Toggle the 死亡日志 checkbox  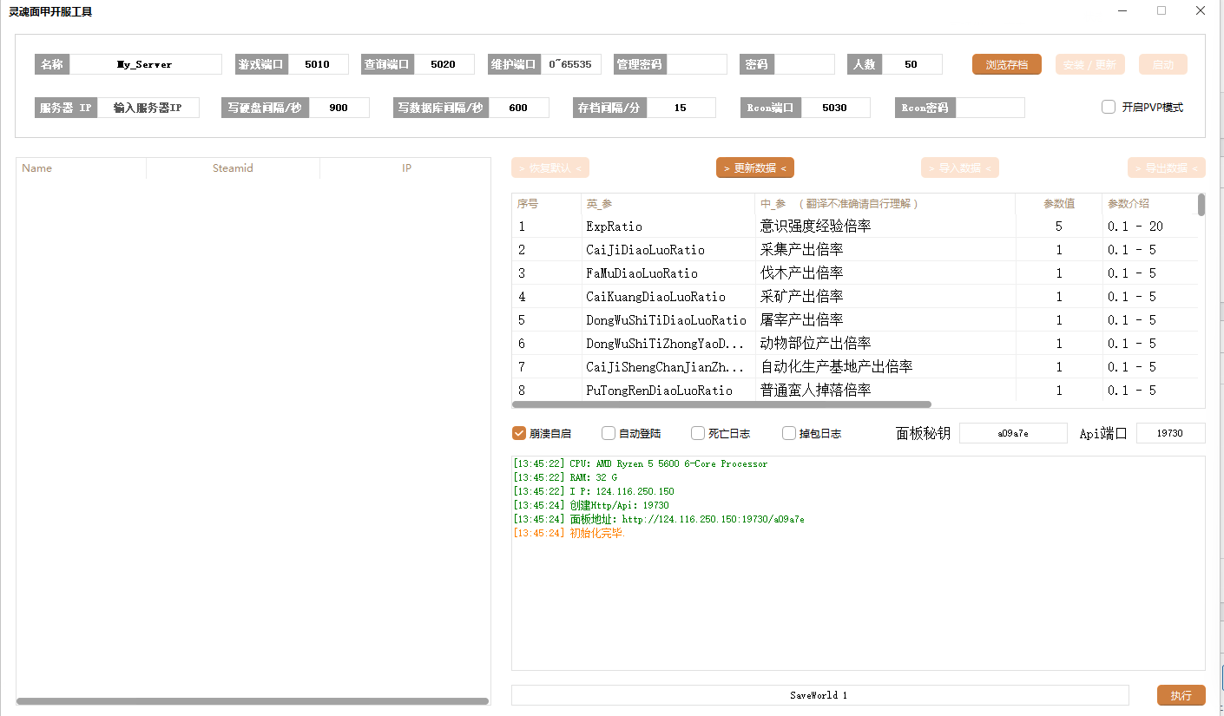click(x=698, y=433)
